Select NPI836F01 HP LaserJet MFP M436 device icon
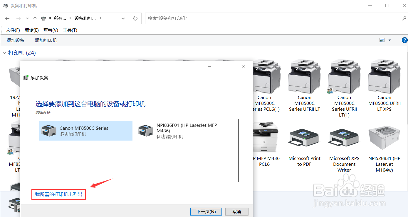Screen dimensions: 408x217 (x=146, y=131)
